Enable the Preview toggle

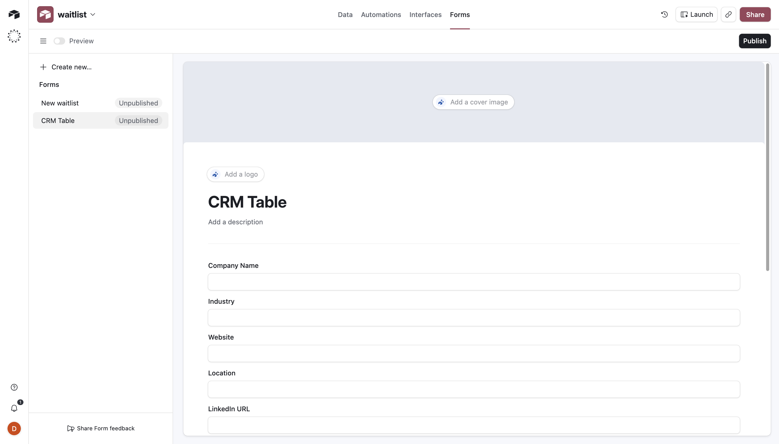59,40
